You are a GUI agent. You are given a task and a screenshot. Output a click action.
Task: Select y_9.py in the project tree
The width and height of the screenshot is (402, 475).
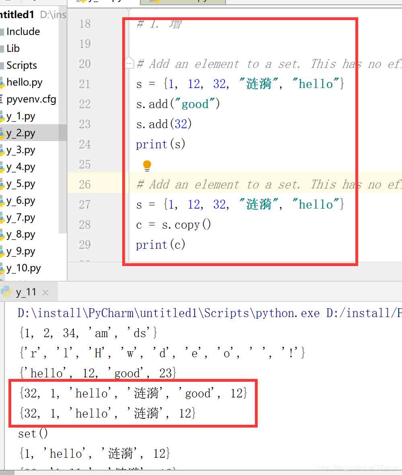21,251
